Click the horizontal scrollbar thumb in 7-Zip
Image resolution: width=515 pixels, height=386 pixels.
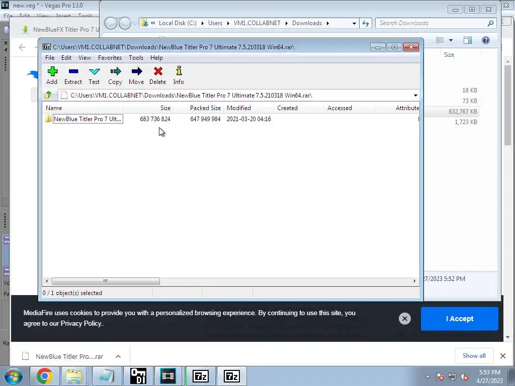click(106, 281)
